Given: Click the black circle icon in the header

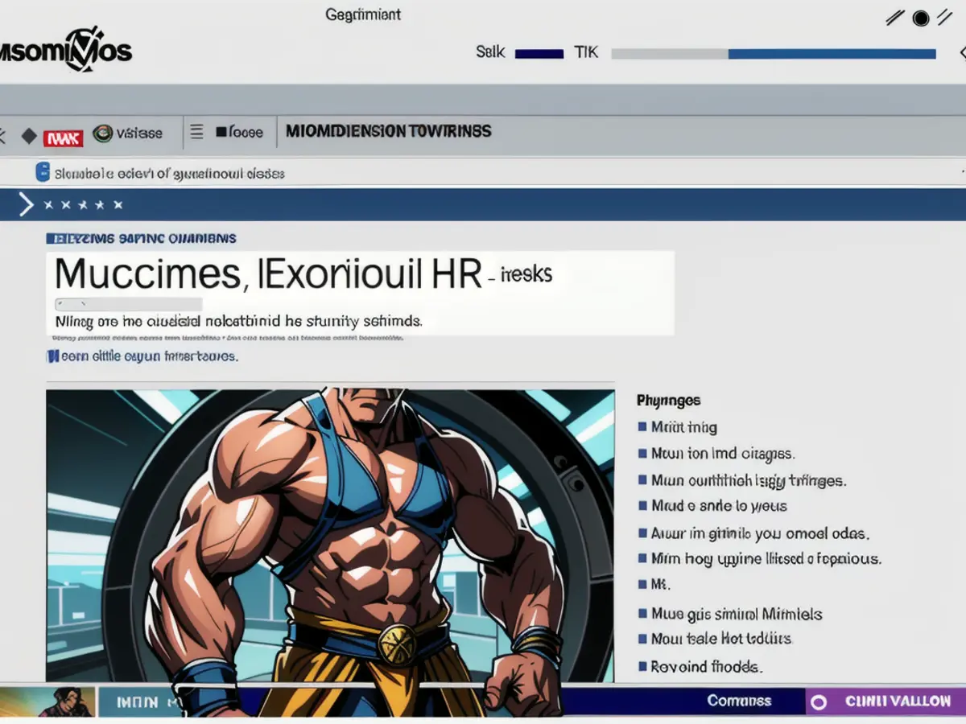Looking at the screenshot, I should pos(921,18).
